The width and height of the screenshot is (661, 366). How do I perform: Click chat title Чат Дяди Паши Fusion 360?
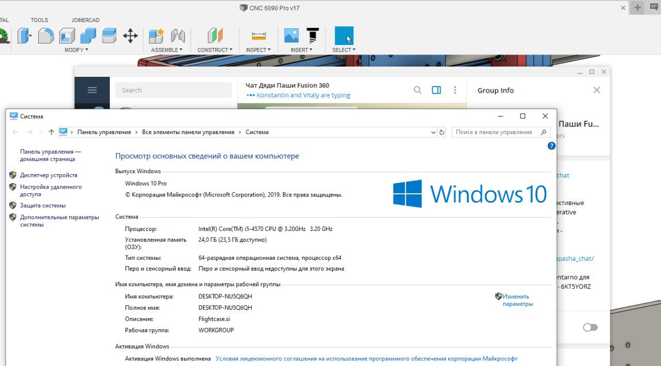click(x=287, y=86)
